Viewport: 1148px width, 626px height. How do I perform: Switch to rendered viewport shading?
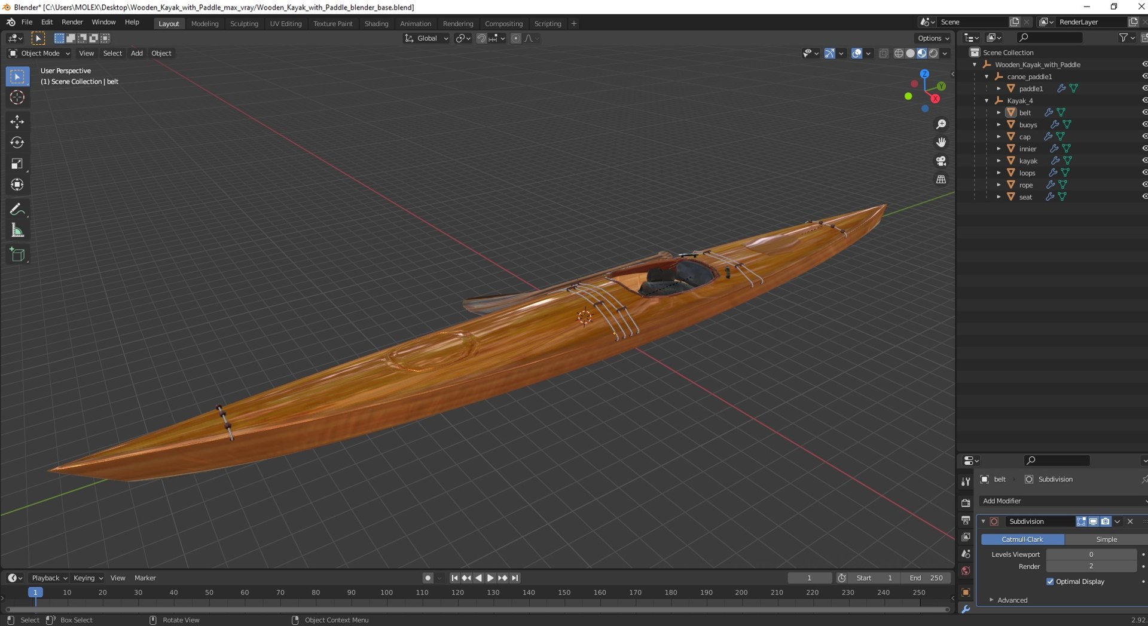933,53
